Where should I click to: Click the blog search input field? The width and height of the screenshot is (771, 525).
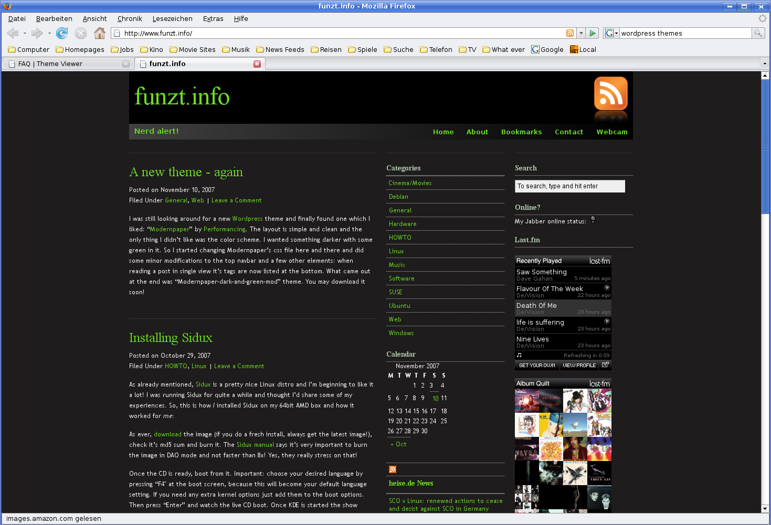pyautogui.click(x=569, y=186)
